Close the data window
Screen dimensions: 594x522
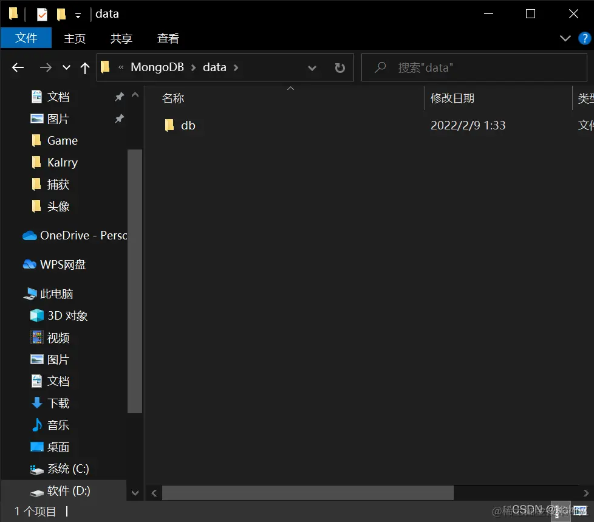tap(573, 14)
